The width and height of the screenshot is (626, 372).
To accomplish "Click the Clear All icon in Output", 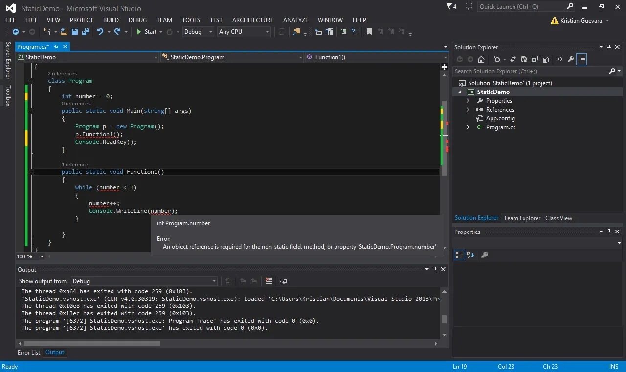I will coord(268,281).
